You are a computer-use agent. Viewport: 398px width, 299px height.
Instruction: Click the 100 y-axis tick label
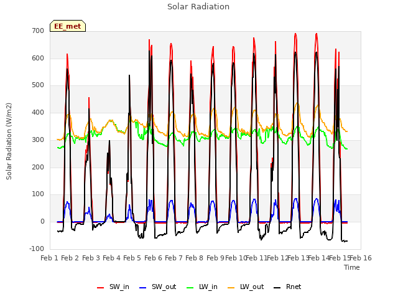pos(38,194)
